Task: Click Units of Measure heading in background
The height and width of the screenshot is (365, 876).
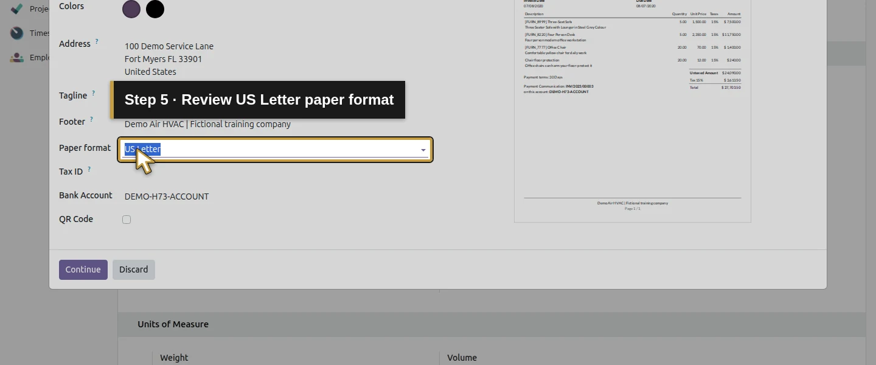Action: pos(173,324)
